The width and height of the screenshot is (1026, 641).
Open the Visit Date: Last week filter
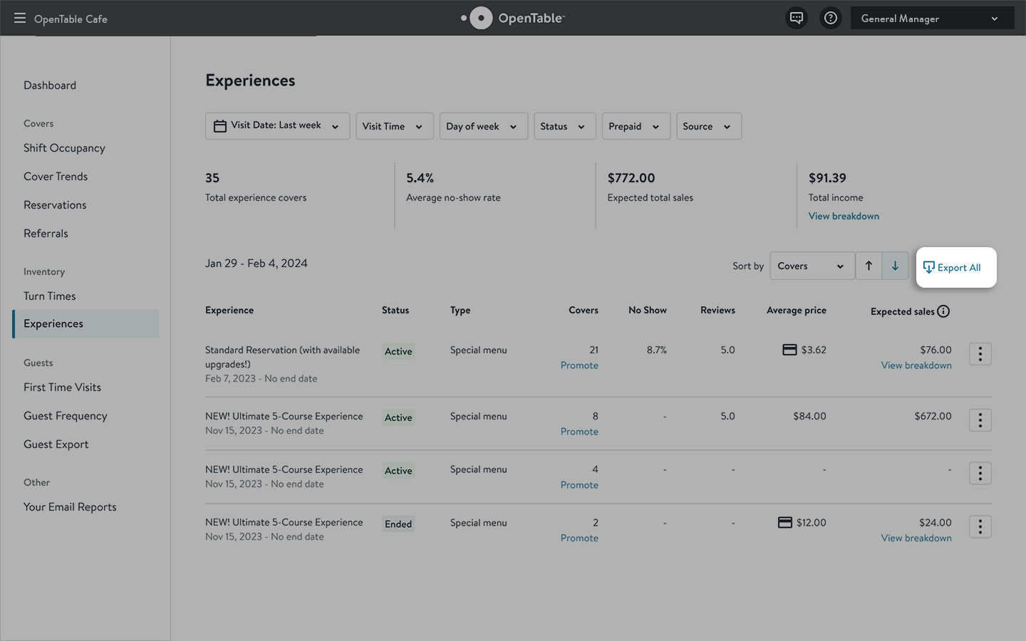pos(277,126)
